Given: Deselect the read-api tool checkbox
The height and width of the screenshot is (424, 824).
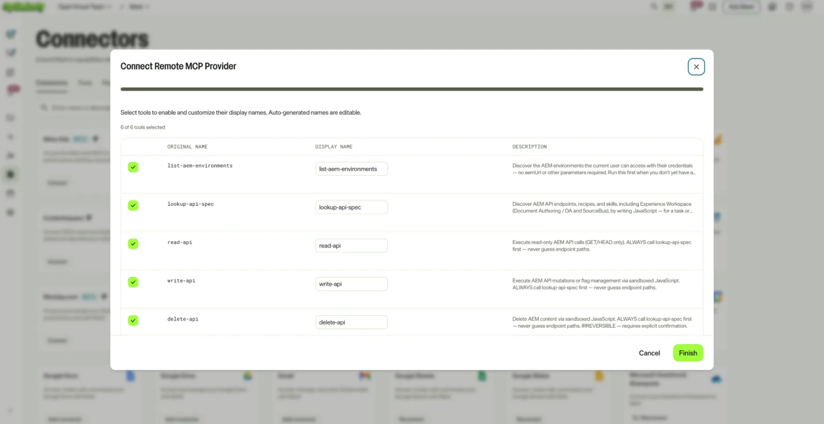Looking at the screenshot, I should pos(133,244).
